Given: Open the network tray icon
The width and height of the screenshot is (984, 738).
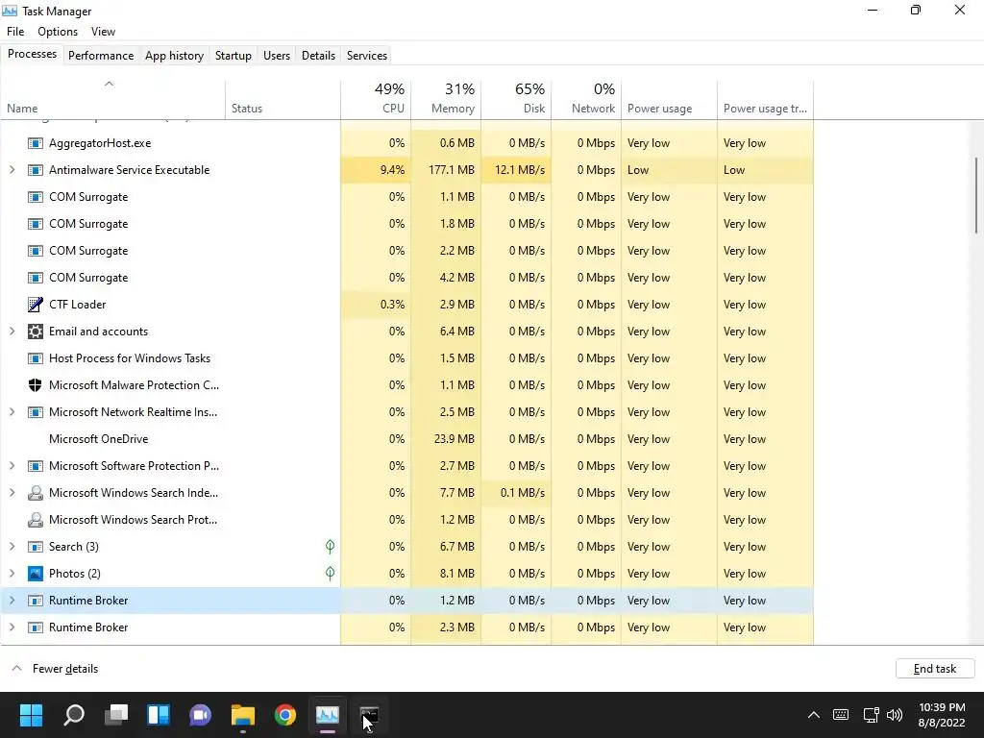Looking at the screenshot, I should [871, 715].
